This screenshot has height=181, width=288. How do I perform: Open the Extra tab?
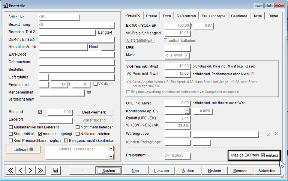[167, 16]
